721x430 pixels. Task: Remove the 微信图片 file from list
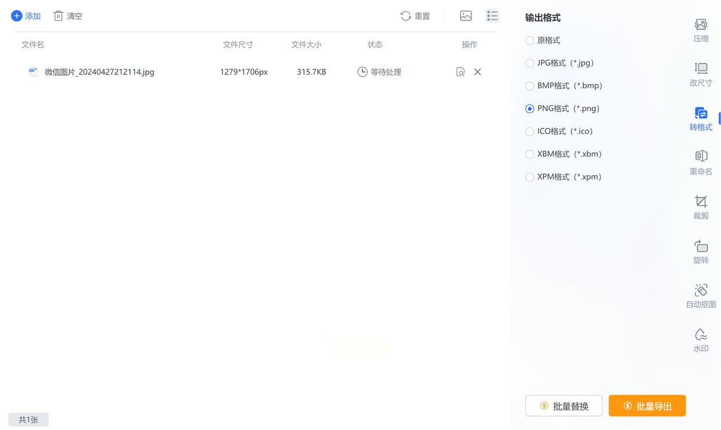pos(477,72)
